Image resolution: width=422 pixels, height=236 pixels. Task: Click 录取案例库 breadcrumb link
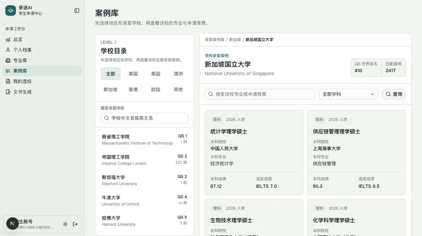214,40
